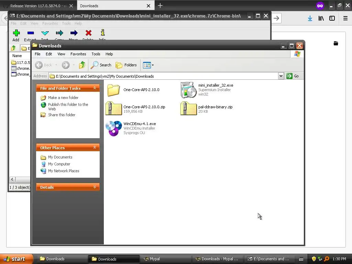
Task: Click the Info icon in 7-Zip toolbar
Action: [x=102, y=33]
